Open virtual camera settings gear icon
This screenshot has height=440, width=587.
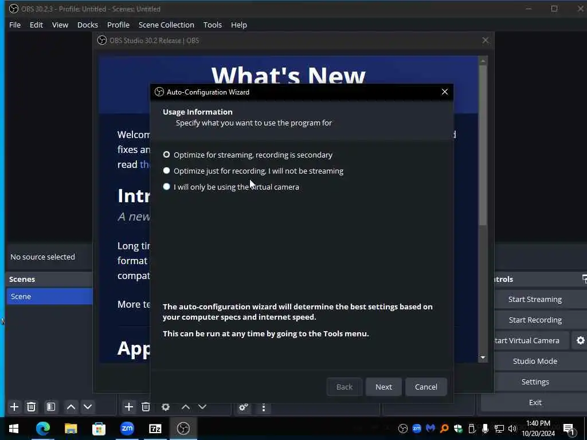pos(580,340)
